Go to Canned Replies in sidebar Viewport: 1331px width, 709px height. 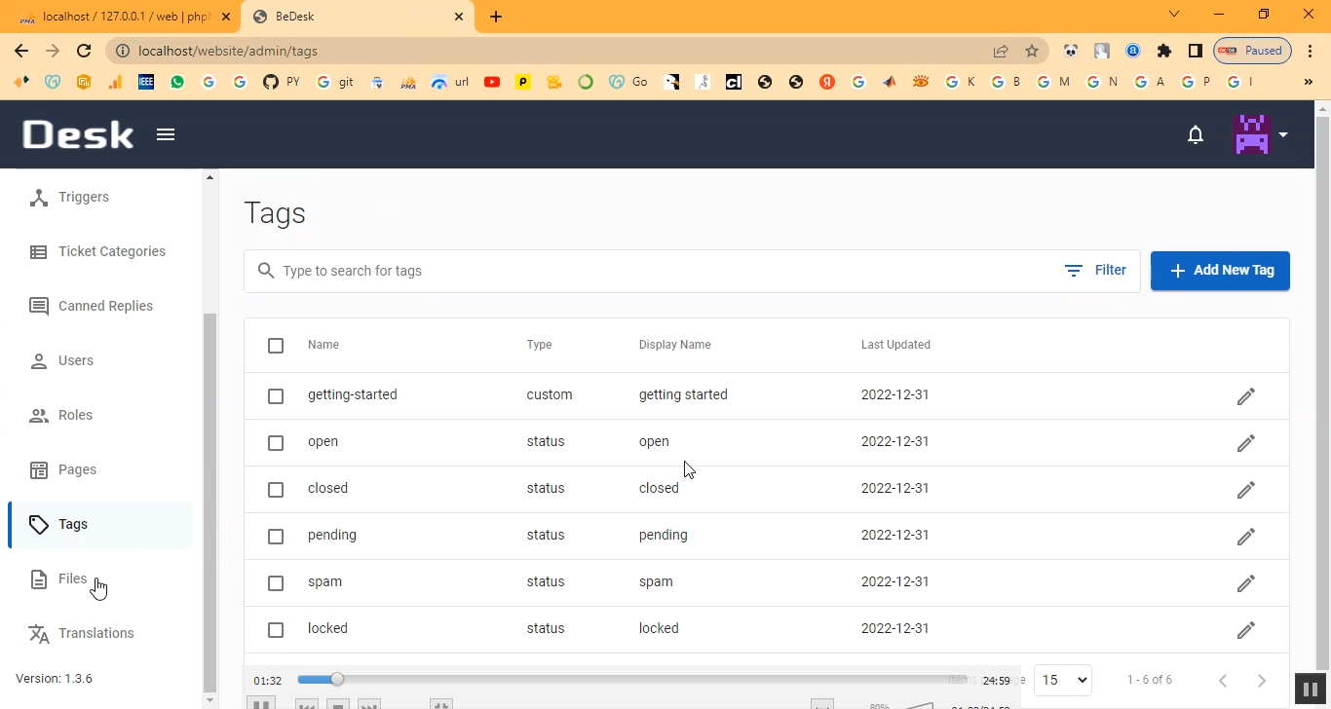(x=105, y=306)
